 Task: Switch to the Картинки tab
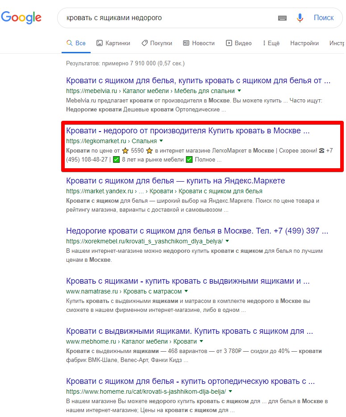pos(113,43)
